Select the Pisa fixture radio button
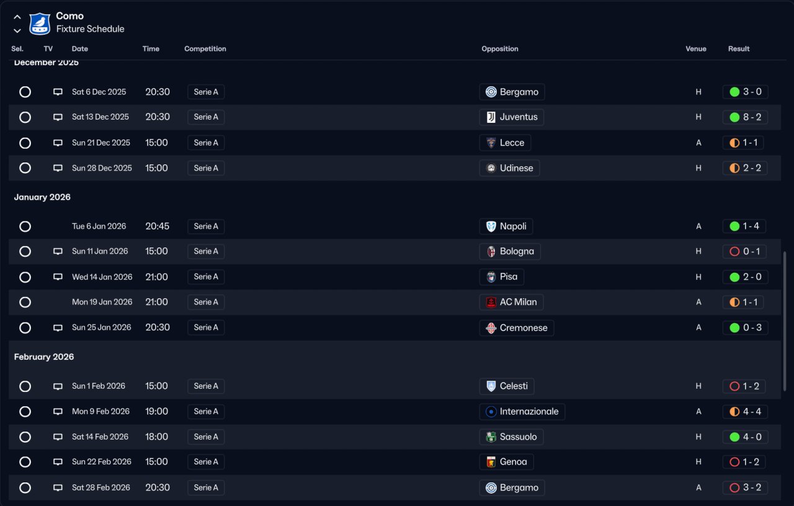The width and height of the screenshot is (794, 506). (x=25, y=277)
